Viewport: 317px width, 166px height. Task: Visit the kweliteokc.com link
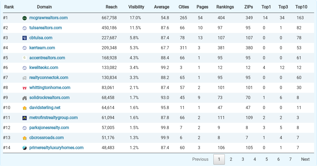click(x=44, y=67)
